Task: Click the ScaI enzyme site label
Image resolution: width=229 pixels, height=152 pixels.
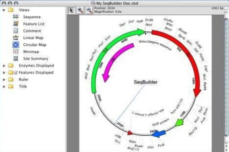Action: (108, 38)
